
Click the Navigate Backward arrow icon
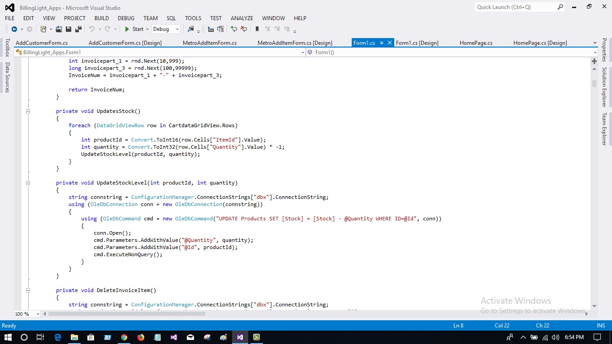click(x=15, y=29)
